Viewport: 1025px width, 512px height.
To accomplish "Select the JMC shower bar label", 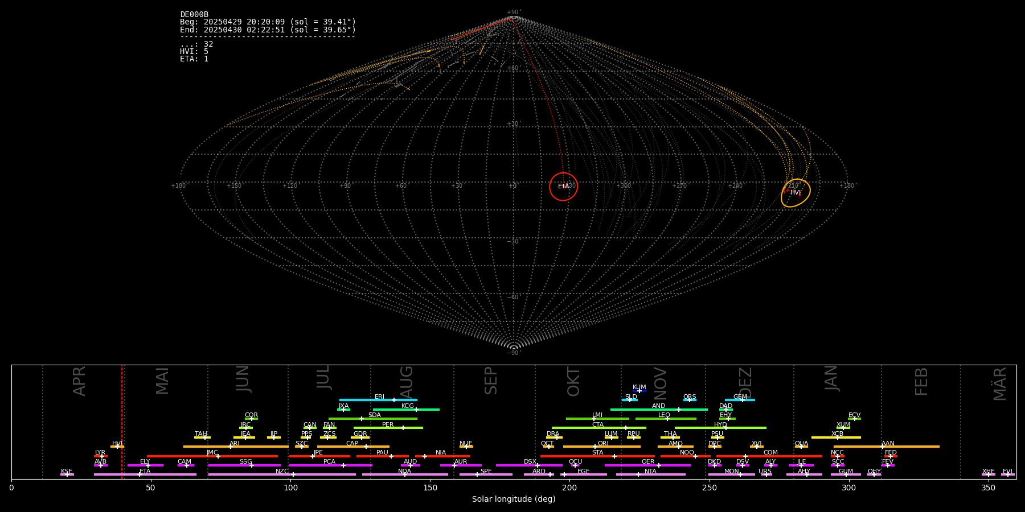I will coord(212,453).
